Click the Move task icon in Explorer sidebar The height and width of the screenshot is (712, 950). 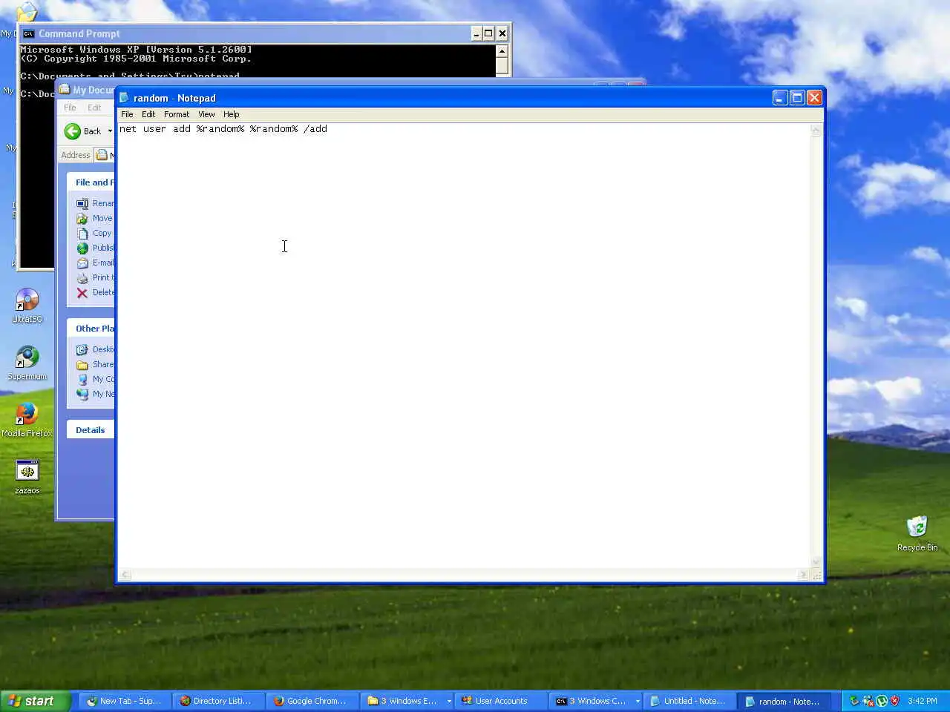click(82, 218)
